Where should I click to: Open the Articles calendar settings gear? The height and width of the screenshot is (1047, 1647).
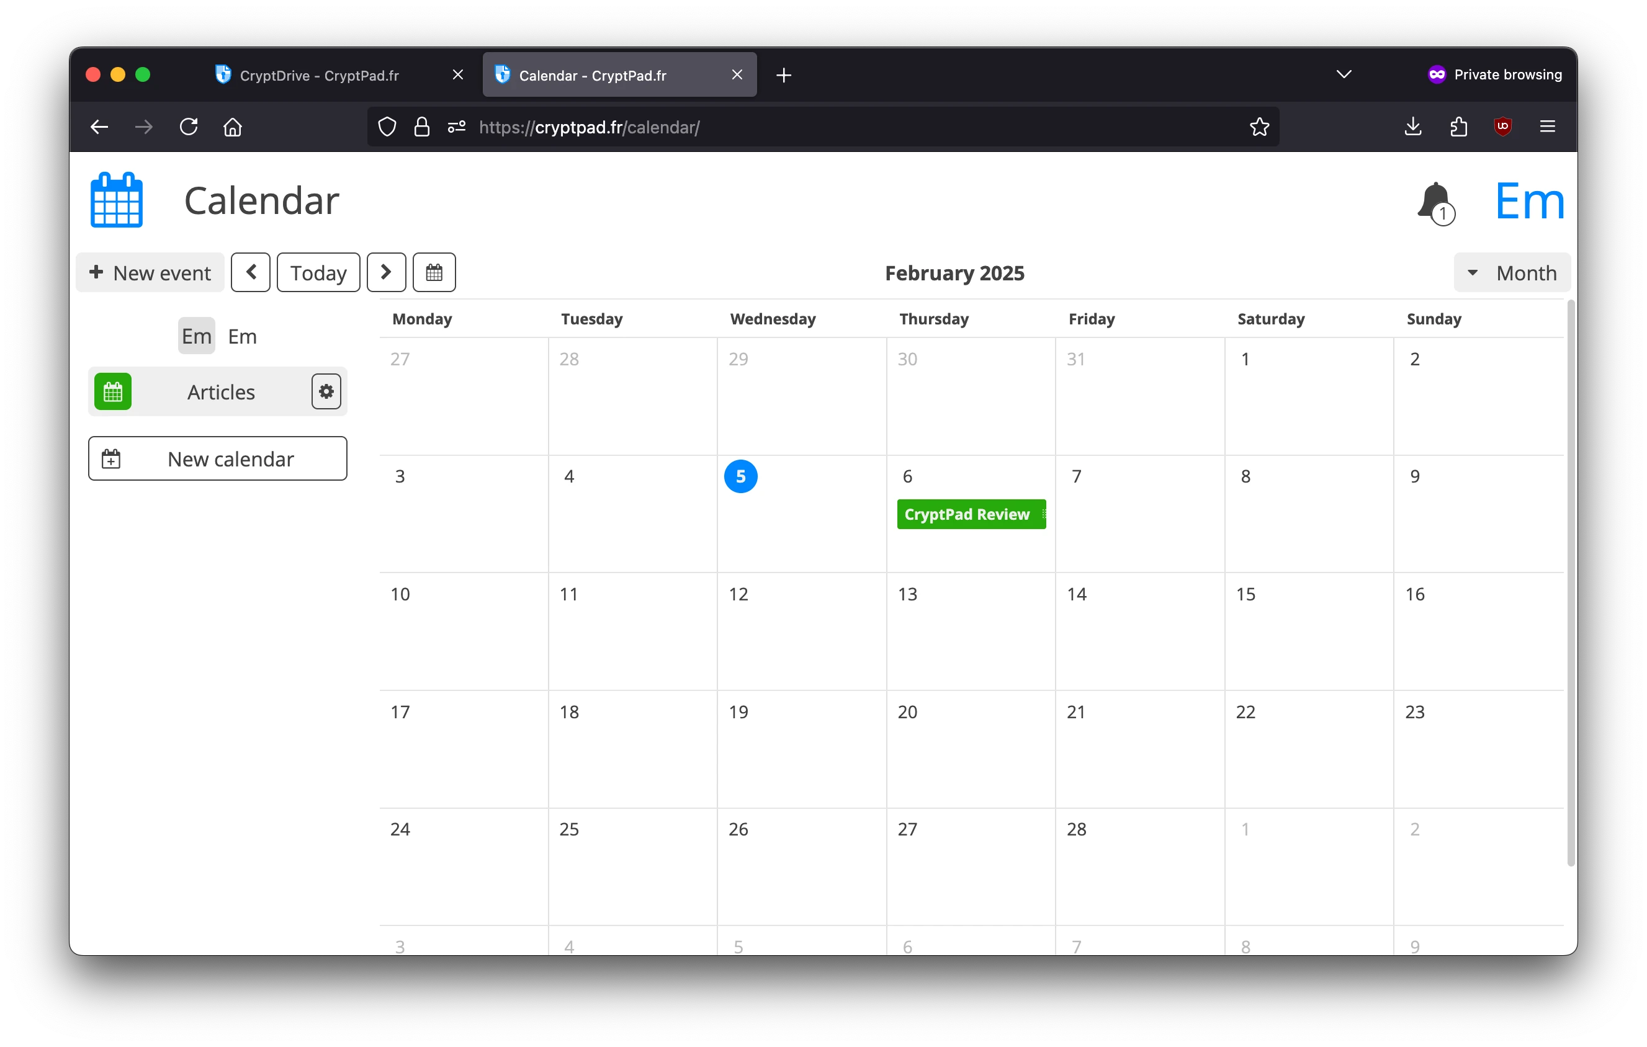(326, 391)
